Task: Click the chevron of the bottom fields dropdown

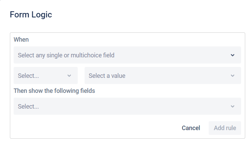Action: tap(233, 107)
